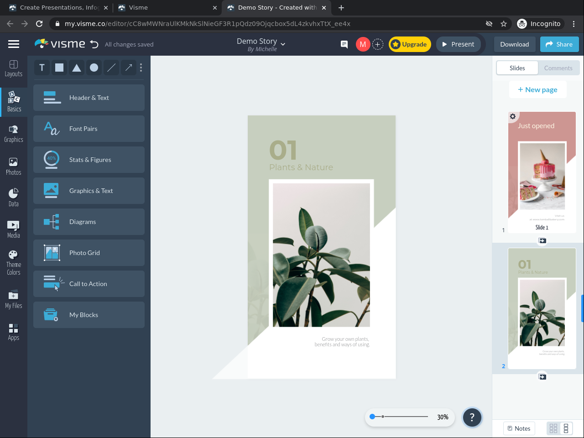
Task: Open more shape options menu
Action: tap(141, 68)
